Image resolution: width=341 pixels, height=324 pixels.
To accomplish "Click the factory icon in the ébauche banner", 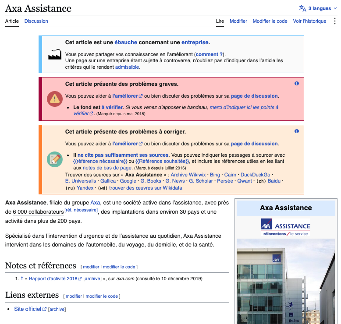I will tap(55, 54).
